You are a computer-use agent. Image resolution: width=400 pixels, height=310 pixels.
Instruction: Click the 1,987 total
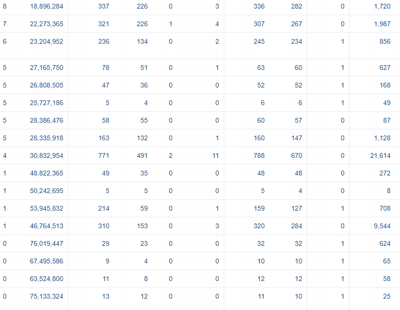382,24
